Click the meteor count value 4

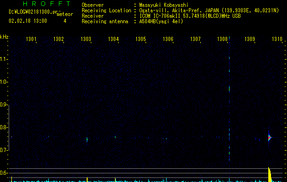coord(65,21)
